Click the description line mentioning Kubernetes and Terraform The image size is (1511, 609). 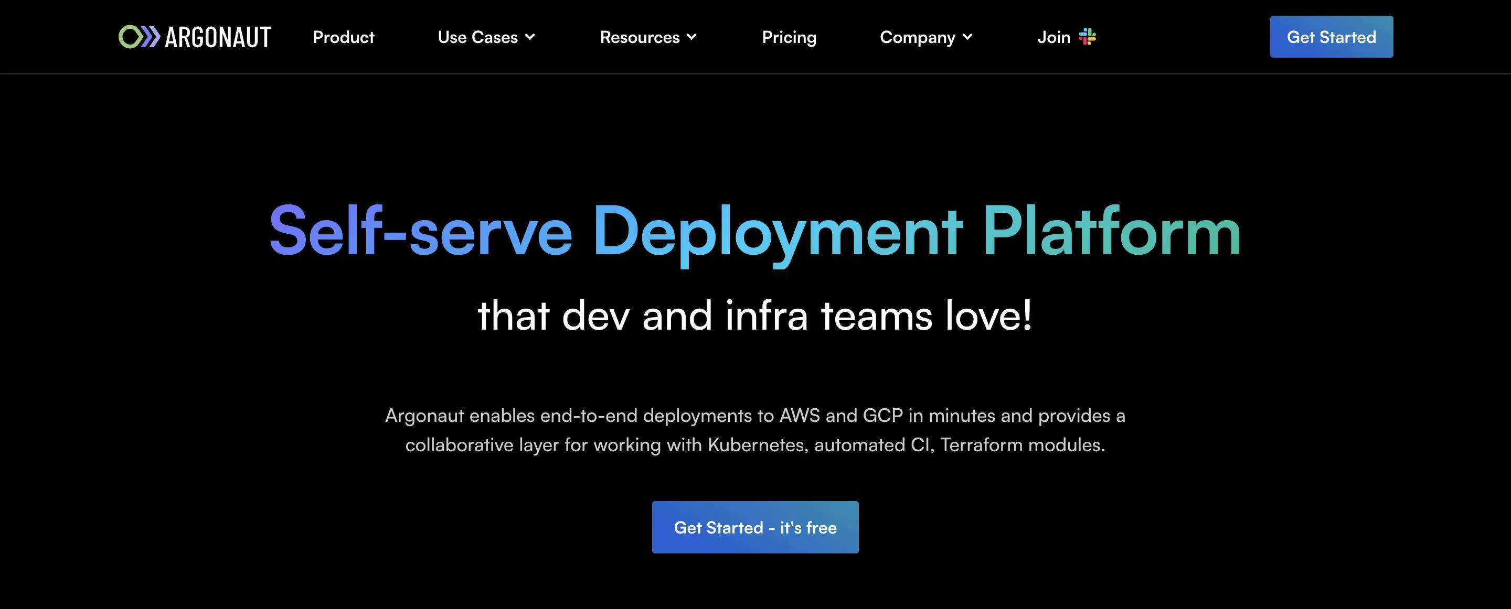(x=755, y=445)
